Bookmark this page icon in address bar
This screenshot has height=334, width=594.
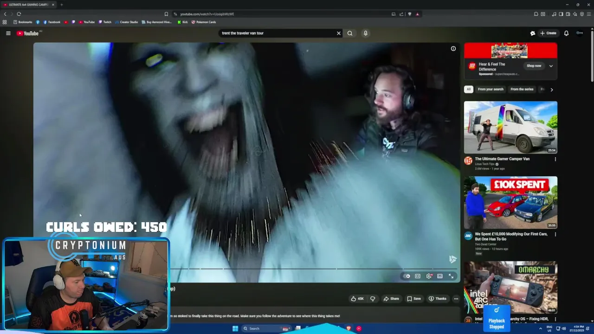(166, 14)
